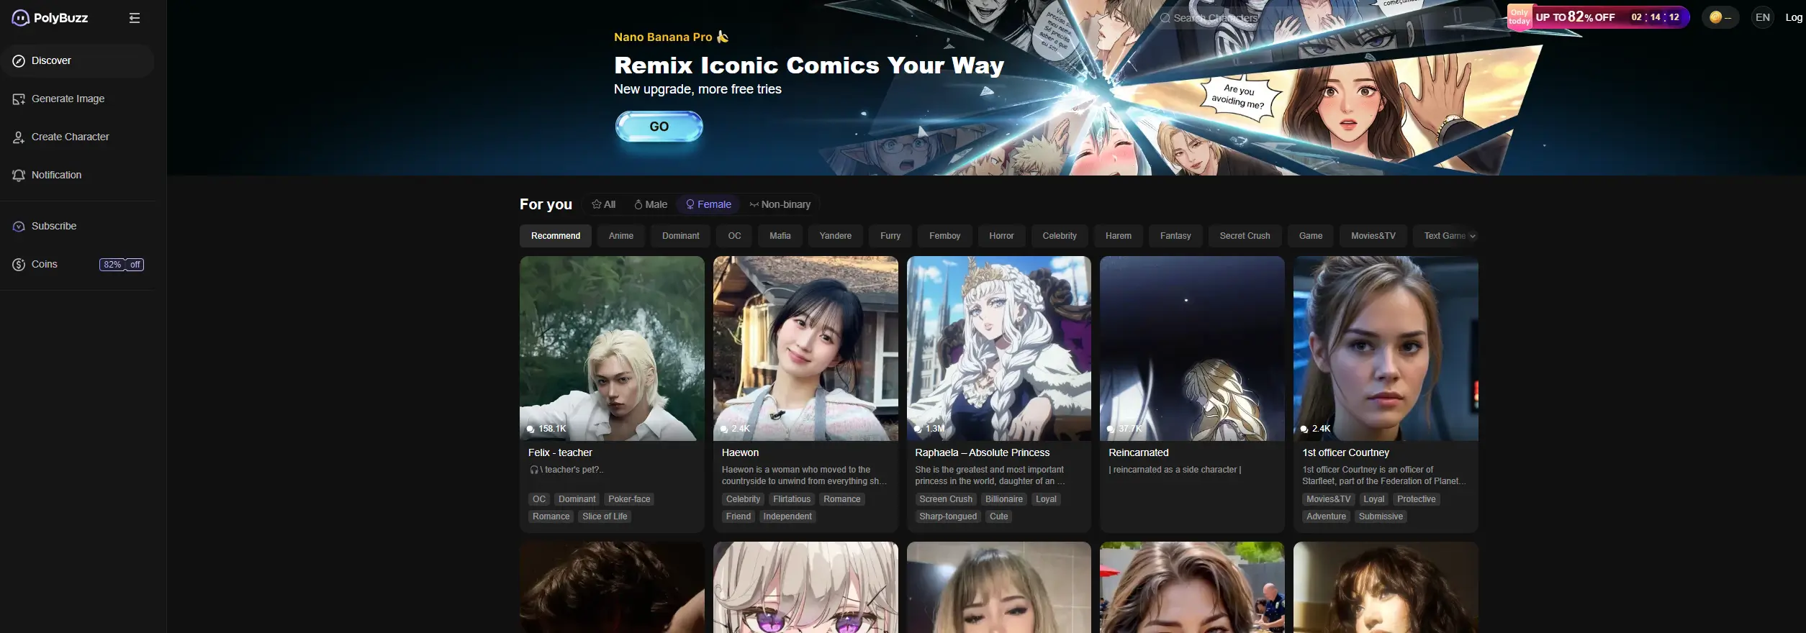
Task: Collapse the sidebar with the menu icon
Action: pos(135,18)
